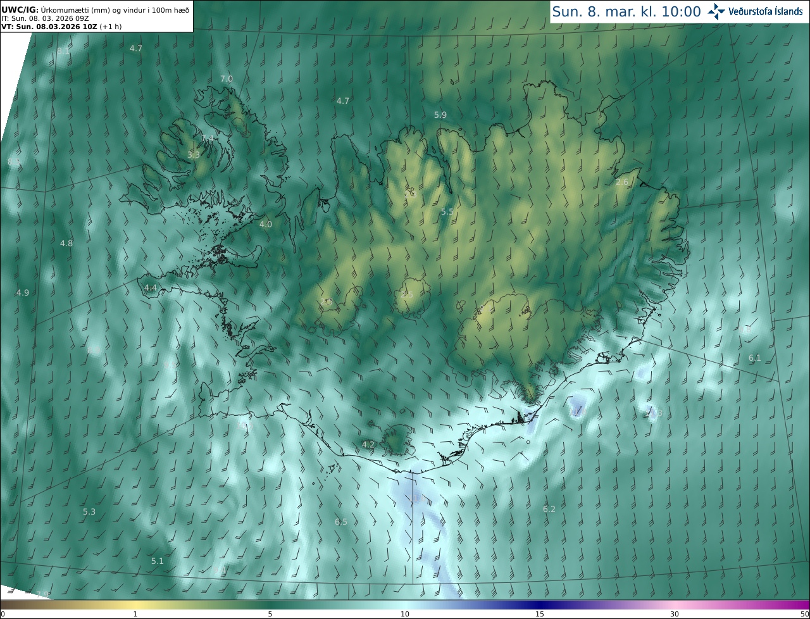Click the color scale's 50 tick label
This screenshot has height=619, width=810.
tap(804, 614)
